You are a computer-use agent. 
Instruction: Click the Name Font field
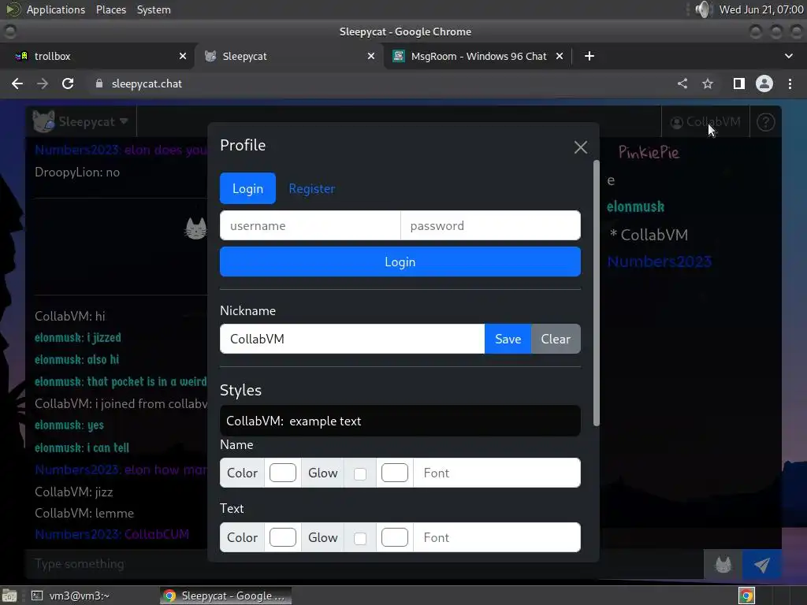[496, 473]
